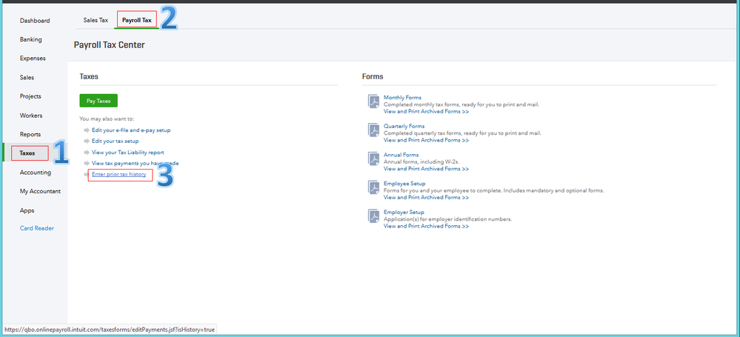The image size is (740, 337).
Task: Open My Accountant in the sidebar
Action: 40,191
